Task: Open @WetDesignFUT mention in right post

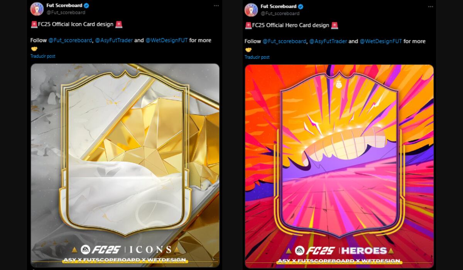Action: (x=381, y=41)
